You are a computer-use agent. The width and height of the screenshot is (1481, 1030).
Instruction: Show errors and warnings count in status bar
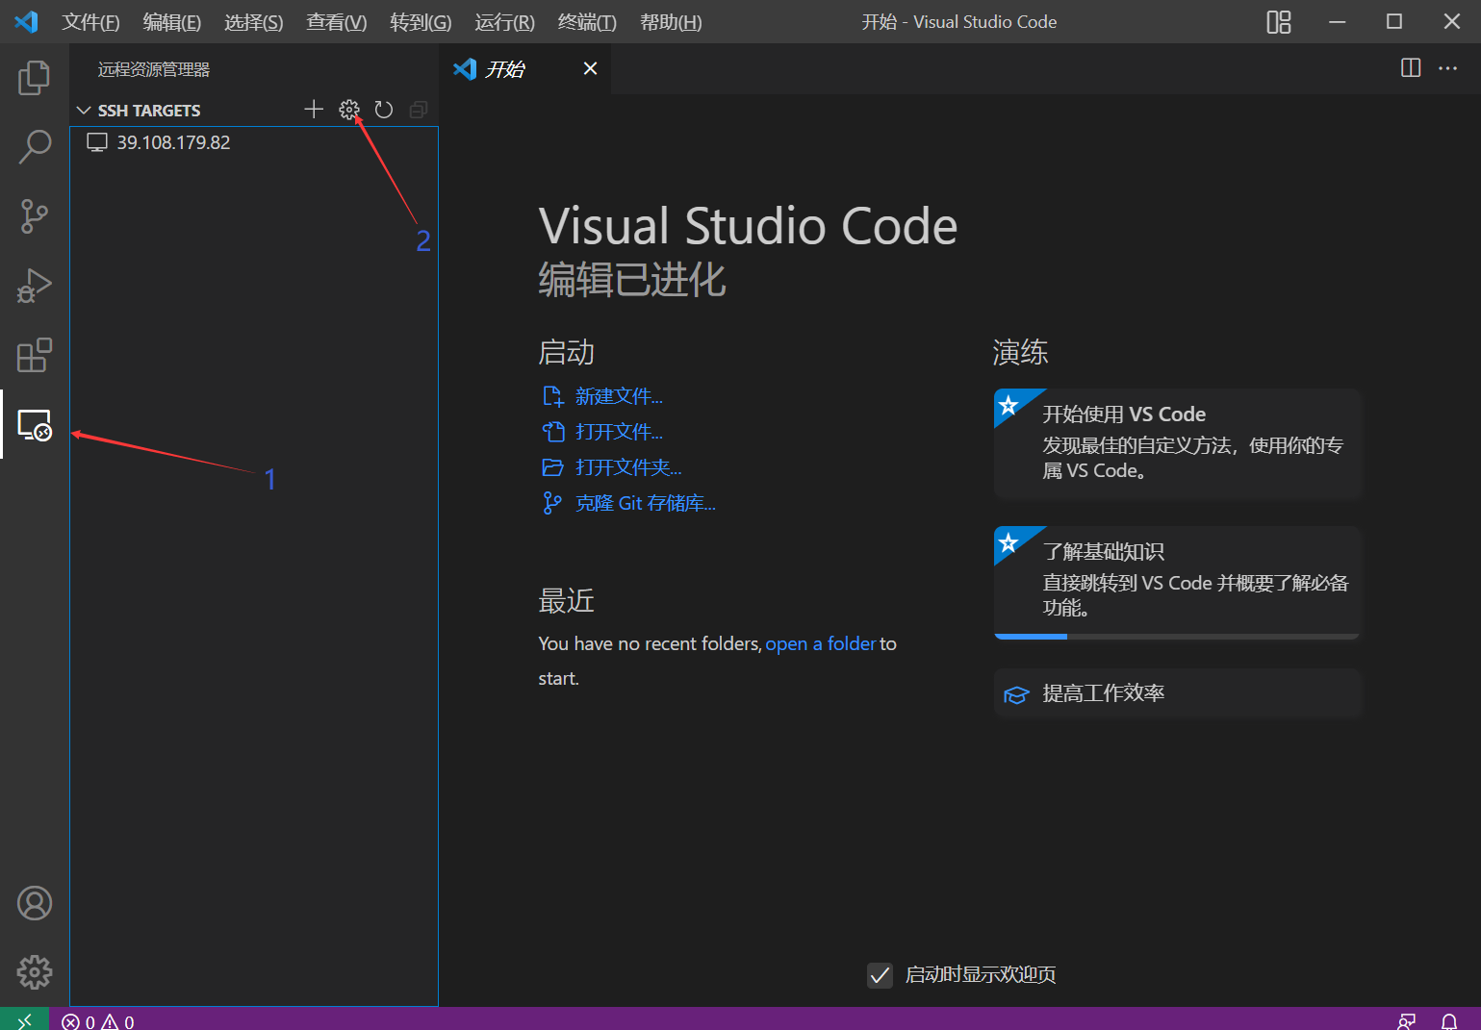(x=98, y=1021)
